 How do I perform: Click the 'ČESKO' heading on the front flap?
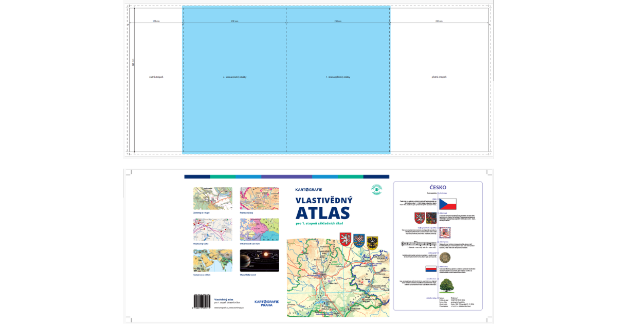tap(438, 188)
